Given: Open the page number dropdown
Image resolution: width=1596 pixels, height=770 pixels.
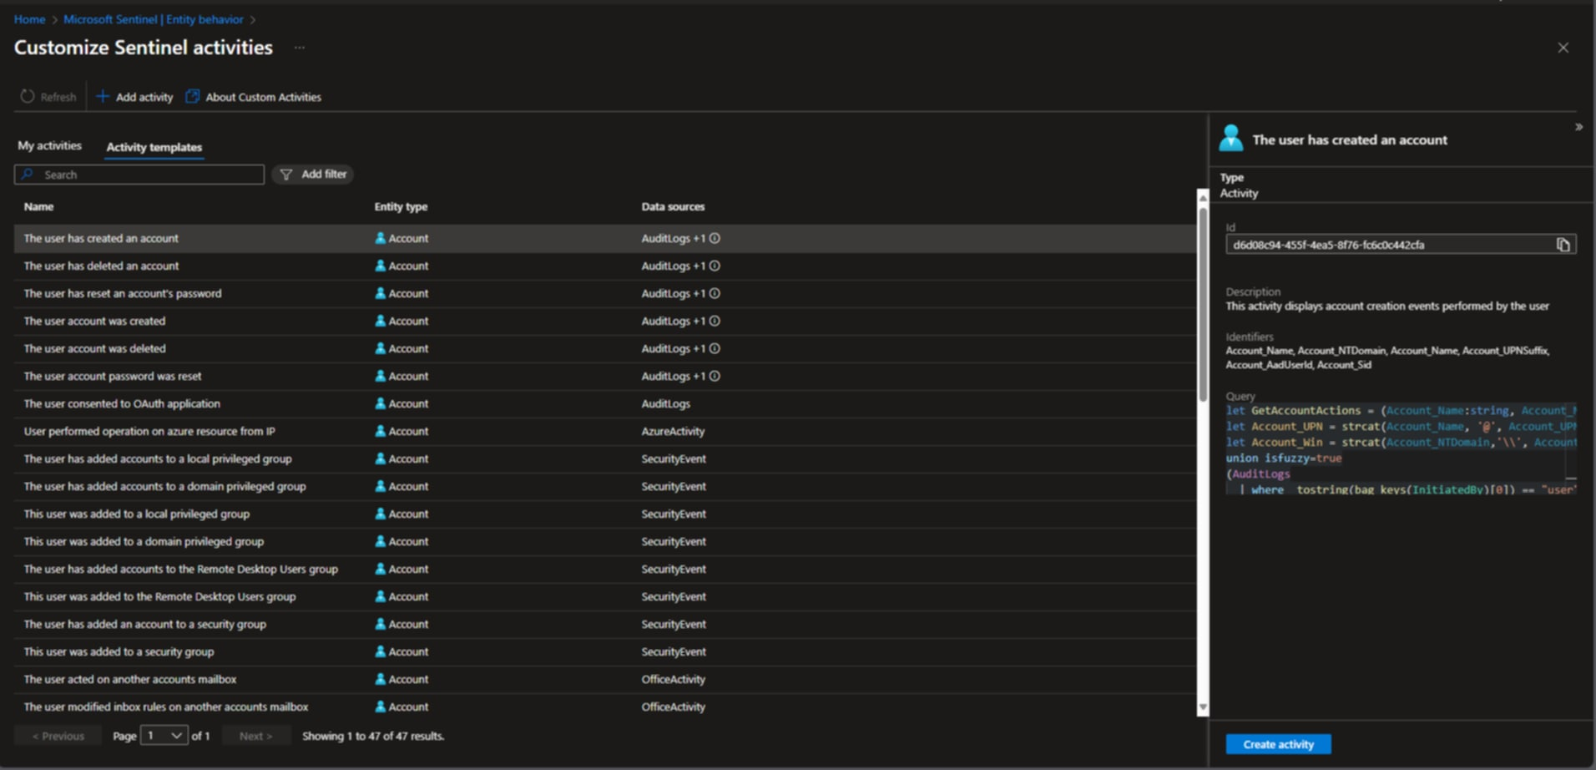Looking at the screenshot, I should (x=164, y=735).
